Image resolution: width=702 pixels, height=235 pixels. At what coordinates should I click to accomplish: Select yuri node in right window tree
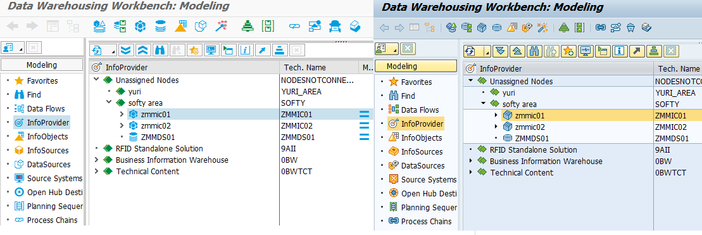coord(508,92)
